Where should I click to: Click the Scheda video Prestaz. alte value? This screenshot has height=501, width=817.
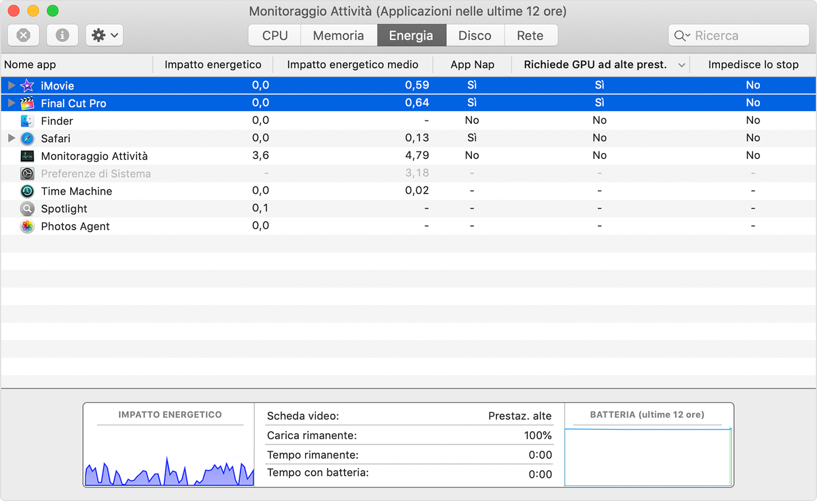[x=520, y=416]
